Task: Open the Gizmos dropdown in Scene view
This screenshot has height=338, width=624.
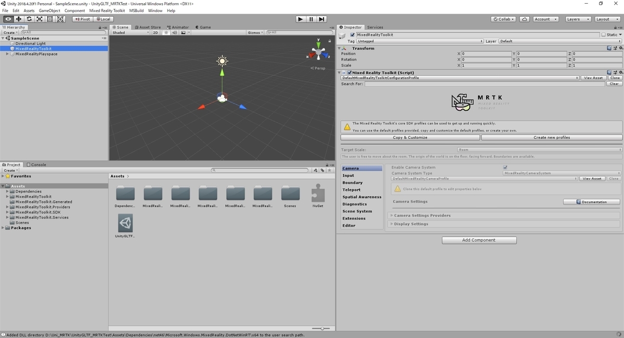Action: (256, 32)
